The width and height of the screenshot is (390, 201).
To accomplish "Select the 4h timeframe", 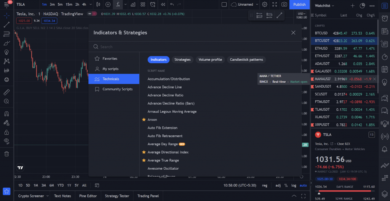I will pos(84,5).
